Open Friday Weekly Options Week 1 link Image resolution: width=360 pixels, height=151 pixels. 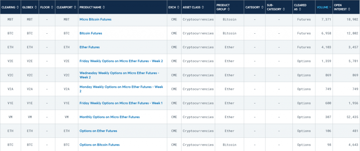click(x=121, y=103)
